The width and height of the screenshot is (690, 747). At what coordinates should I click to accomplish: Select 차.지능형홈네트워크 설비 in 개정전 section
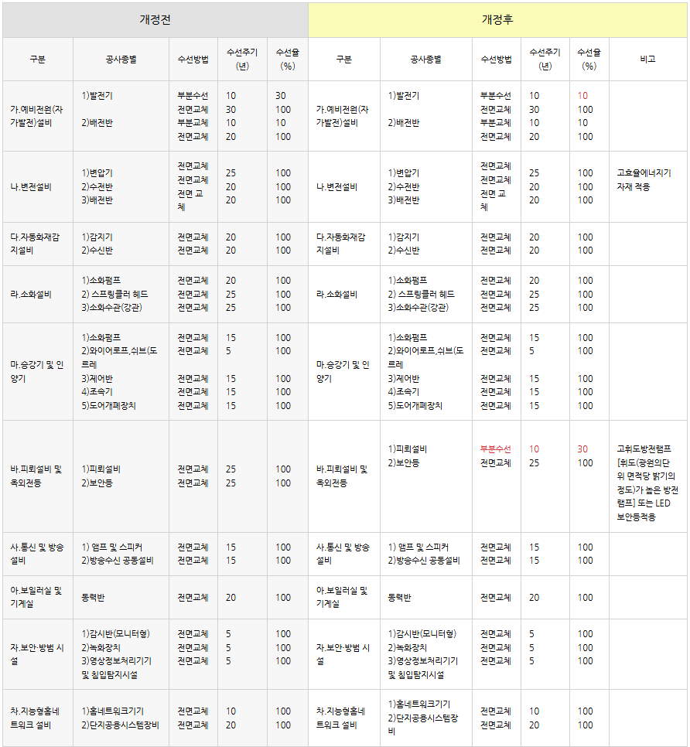tap(37, 718)
